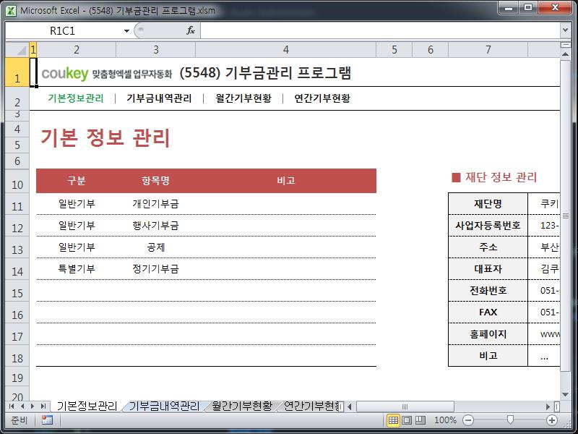
Task: Click the zoom slider handle
Action: coord(510,420)
